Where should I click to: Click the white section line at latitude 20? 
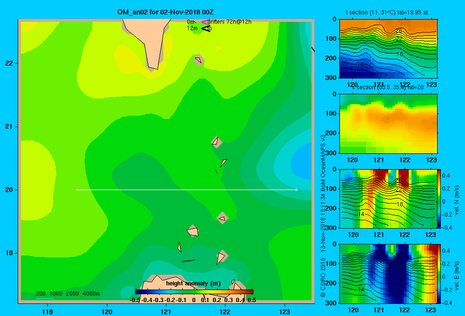tap(187, 190)
